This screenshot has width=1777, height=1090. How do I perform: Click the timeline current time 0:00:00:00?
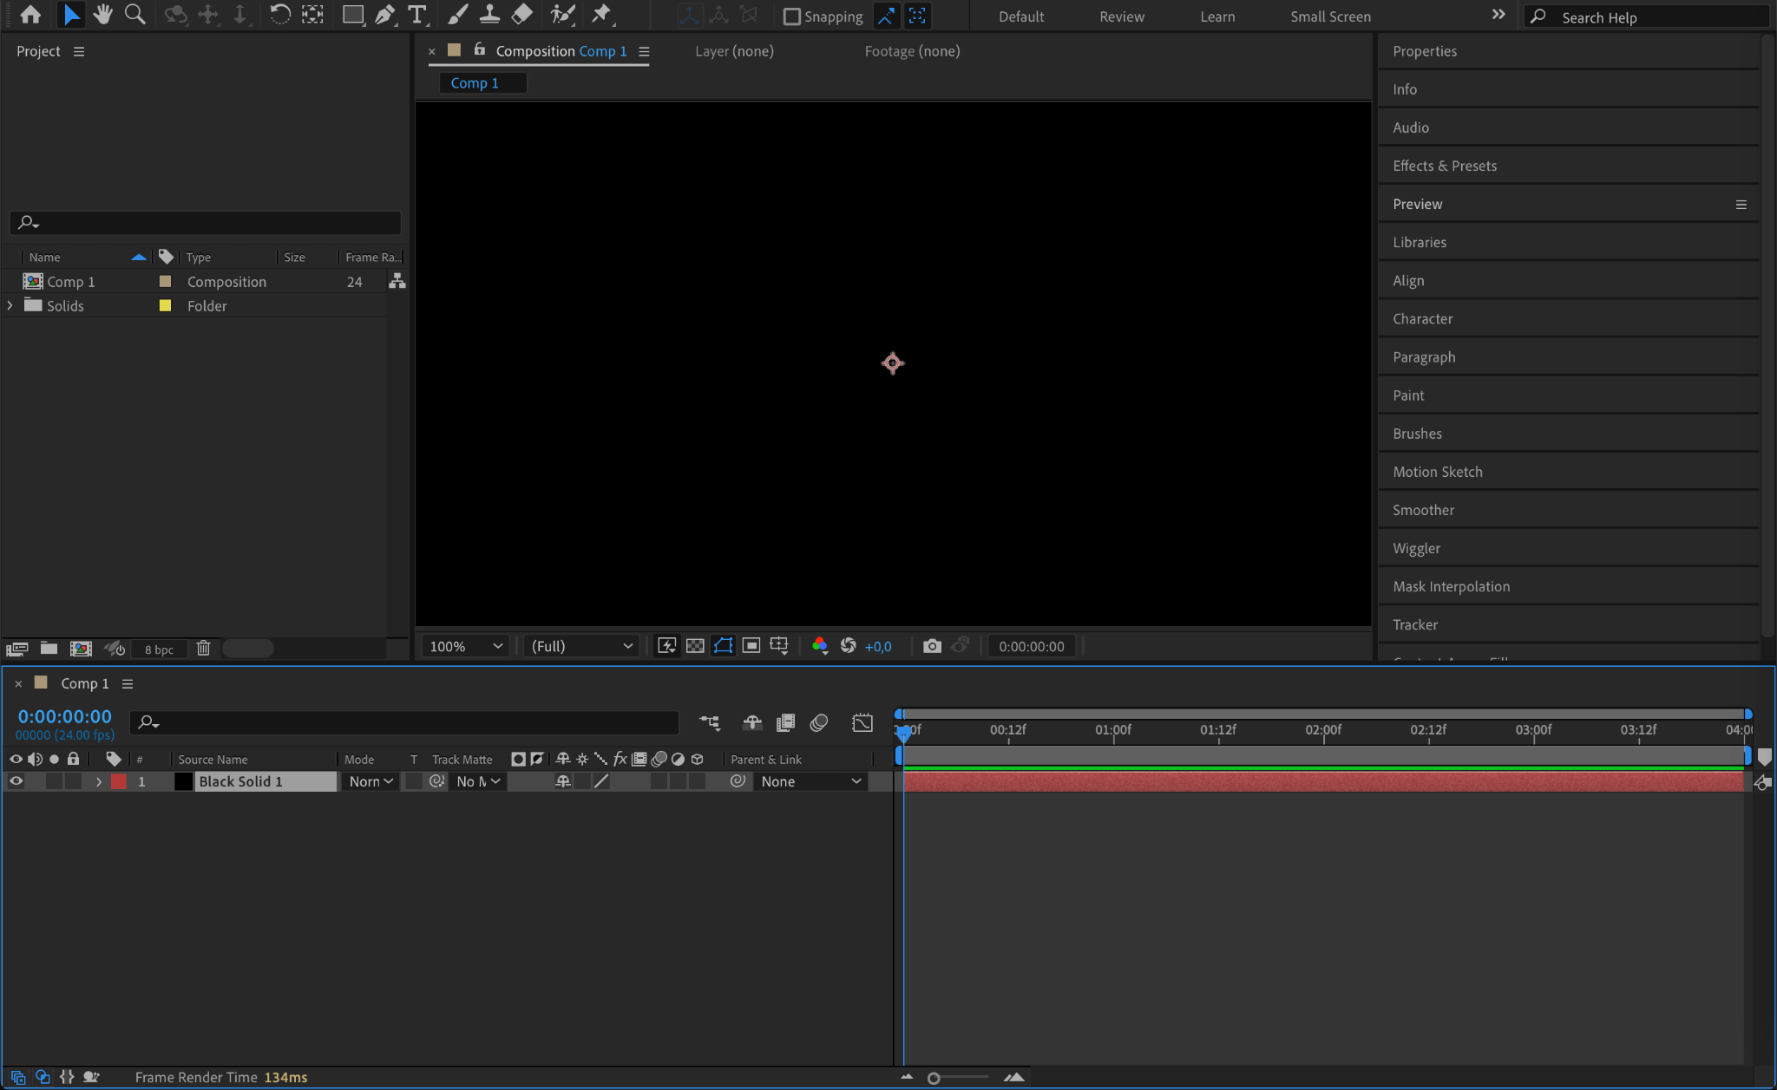64,716
